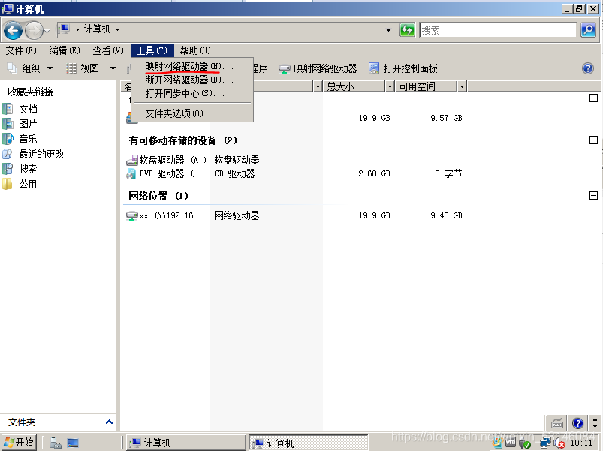Expand the address bar history dropdown
Screen dimensions: 603x451
(388, 29)
